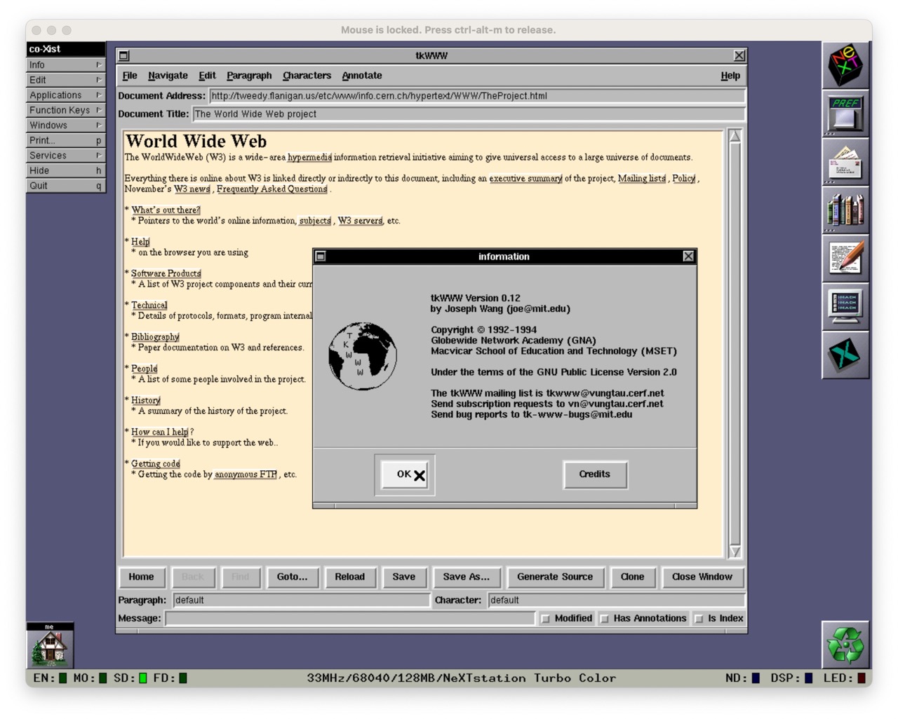This screenshot has height=719, width=898.
Task: Open the Paragraph menu
Action: (x=249, y=76)
